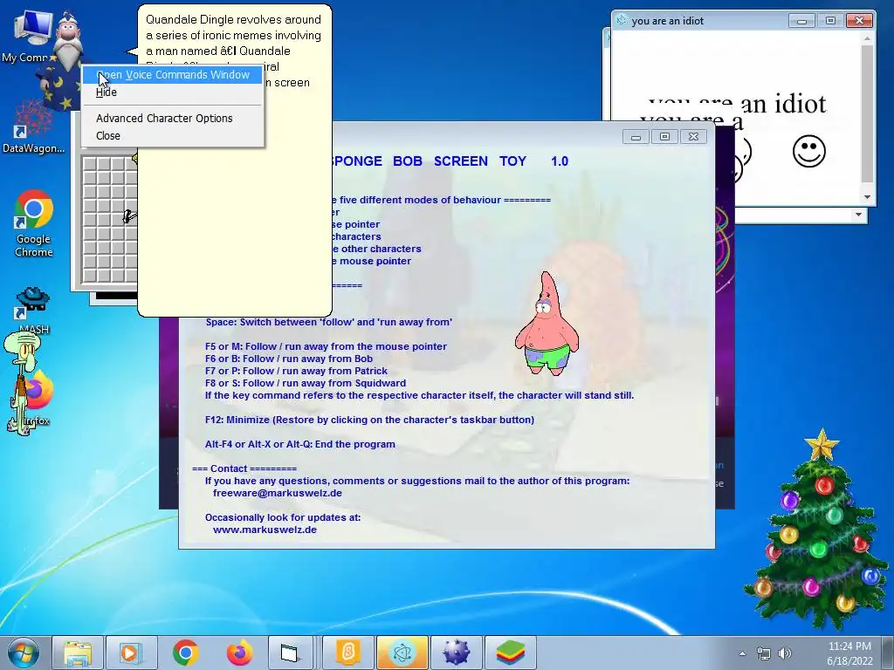Viewport: 894px width, 670px height.
Task: Click the you are an idiot title text
Action: (667, 21)
